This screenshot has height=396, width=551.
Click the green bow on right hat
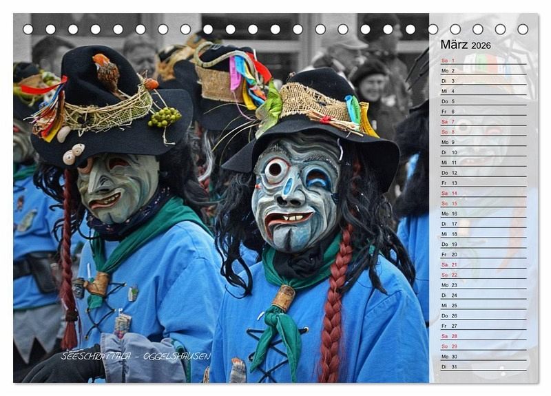[x=269, y=110]
